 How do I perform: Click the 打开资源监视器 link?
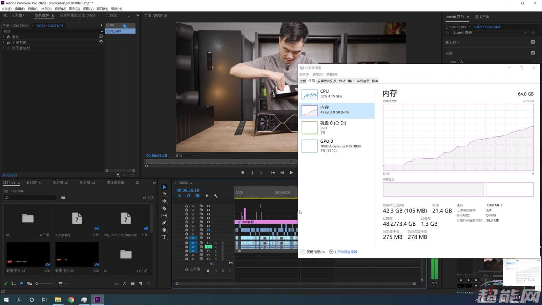346,252
